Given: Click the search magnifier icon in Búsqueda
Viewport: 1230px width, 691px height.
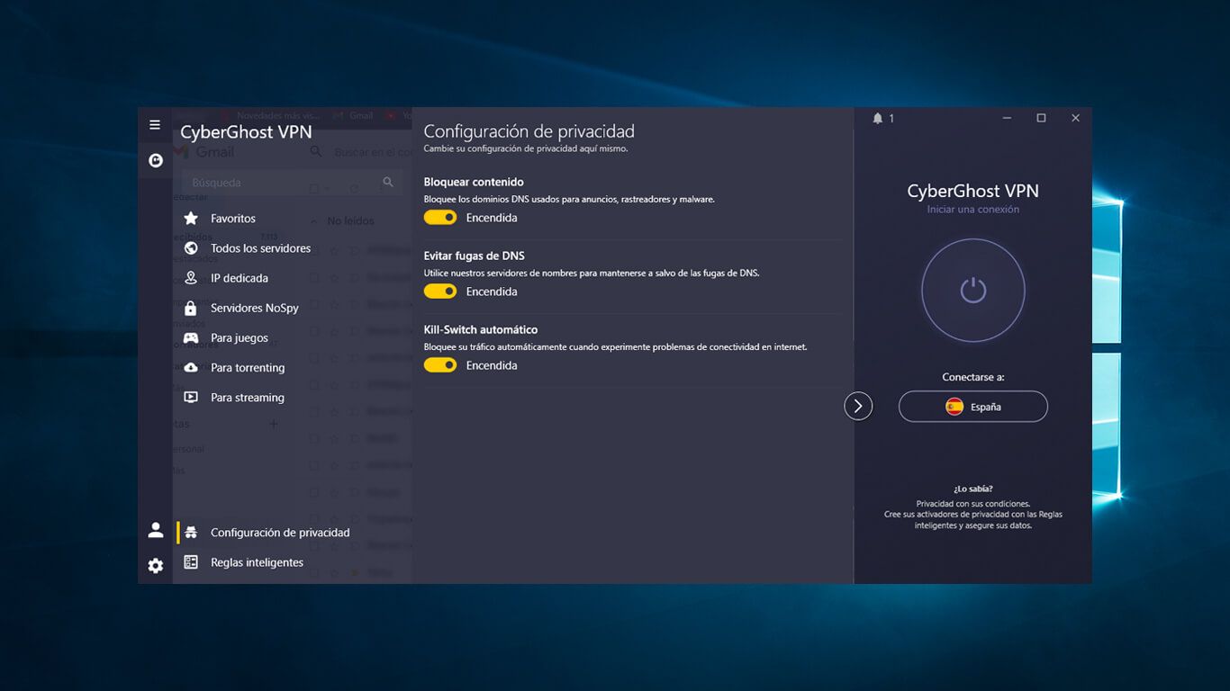Looking at the screenshot, I should [388, 182].
